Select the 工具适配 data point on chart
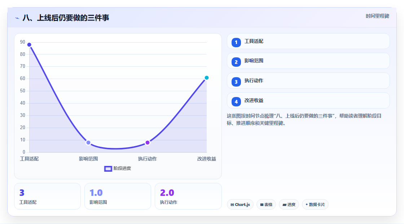The image size is (404, 224). point(29,45)
